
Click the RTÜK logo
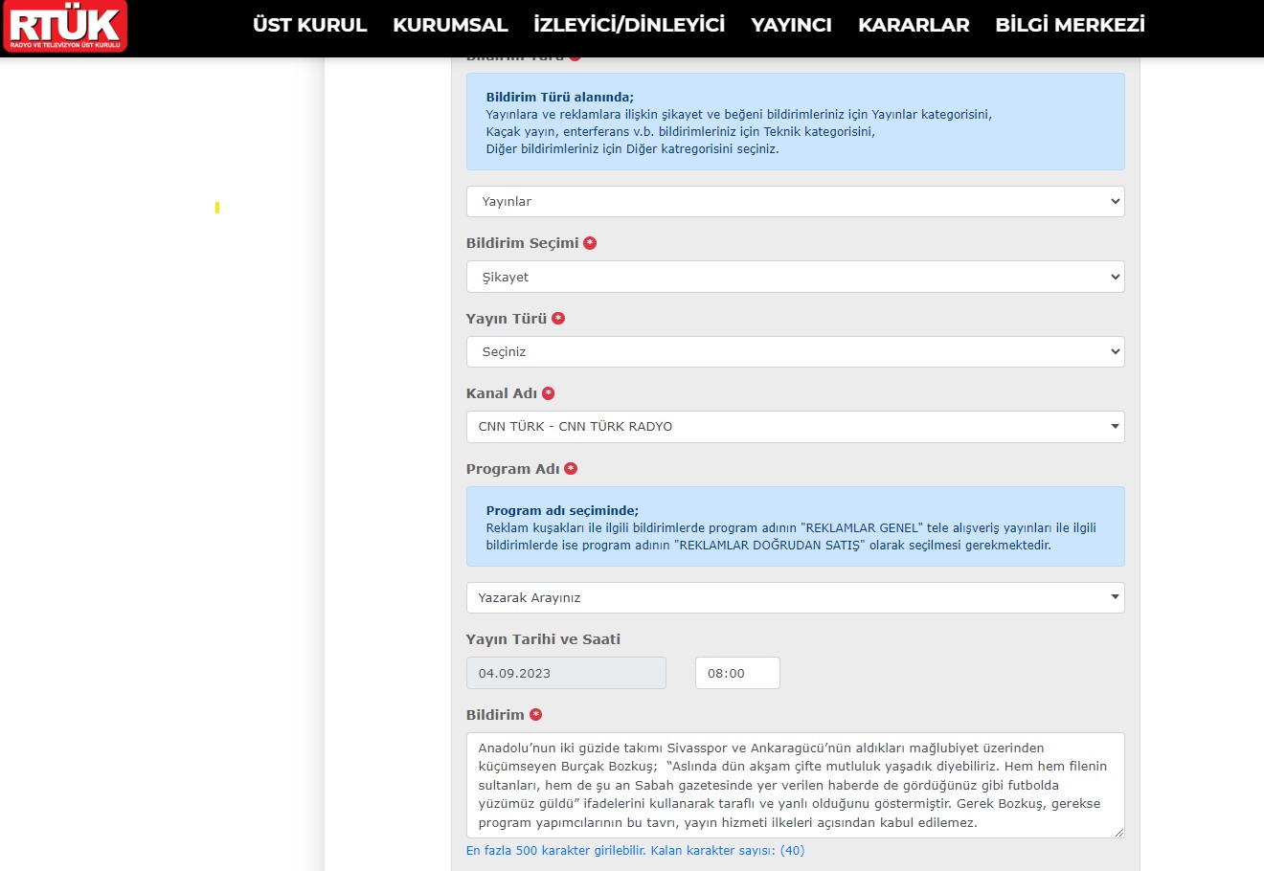pyautogui.click(x=65, y=26)
